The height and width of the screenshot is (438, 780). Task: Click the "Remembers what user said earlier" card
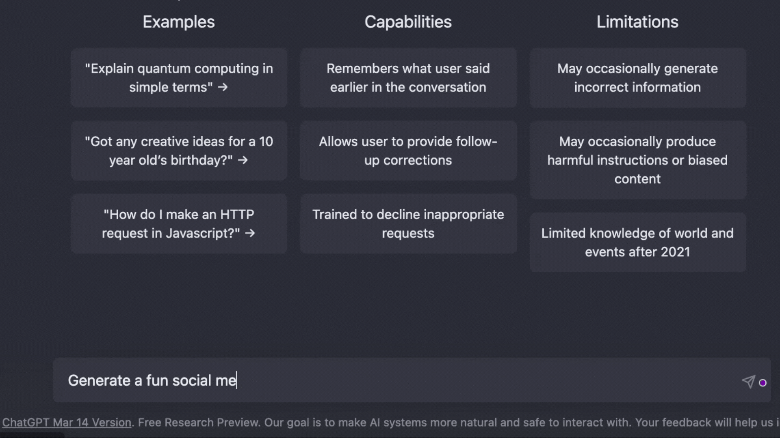(408, 77)
